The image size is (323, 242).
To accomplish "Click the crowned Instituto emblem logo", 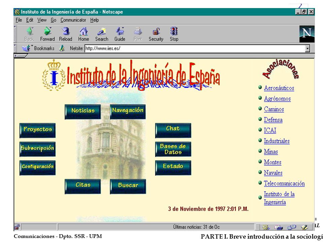I will click(54, 75).
